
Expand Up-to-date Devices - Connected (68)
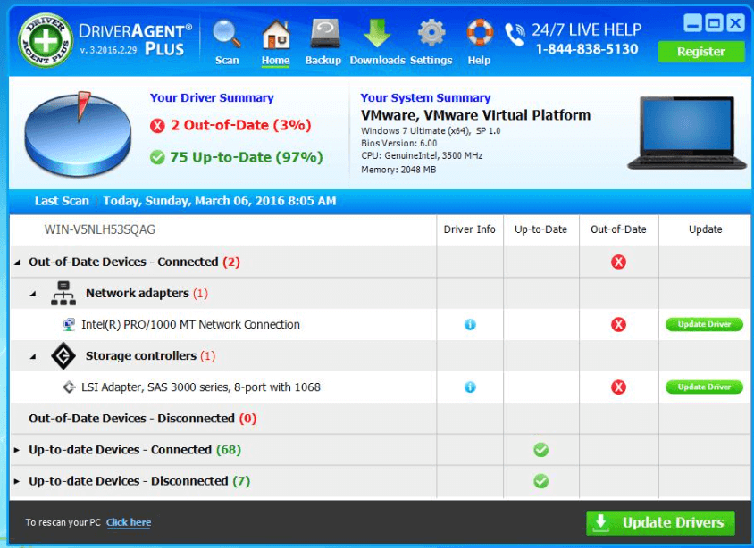[17, 450]
